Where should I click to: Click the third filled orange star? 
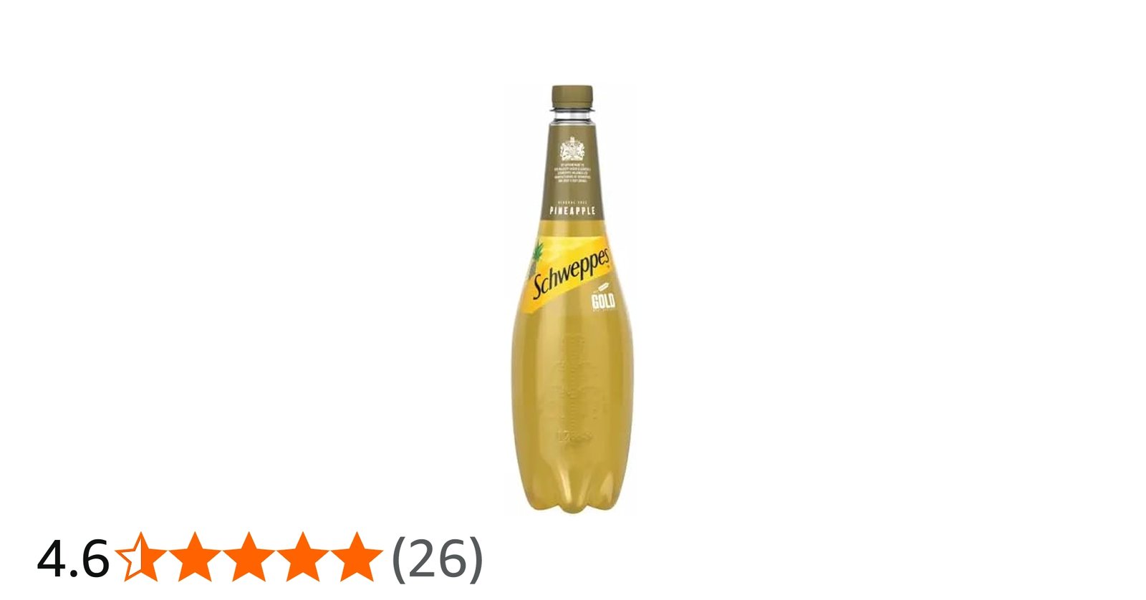pyautogui.click(x=248, y=556)
